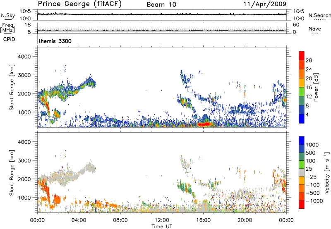Pick the red bottom segment of Velocity colorbar
The width and height of the screenshot is (331, 229).
(x=302, y=205)
